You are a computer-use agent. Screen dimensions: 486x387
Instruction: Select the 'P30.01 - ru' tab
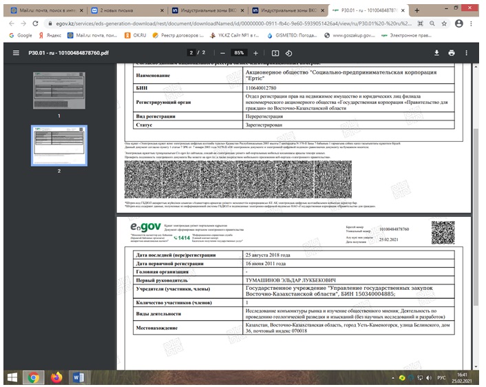click(369, 10)
